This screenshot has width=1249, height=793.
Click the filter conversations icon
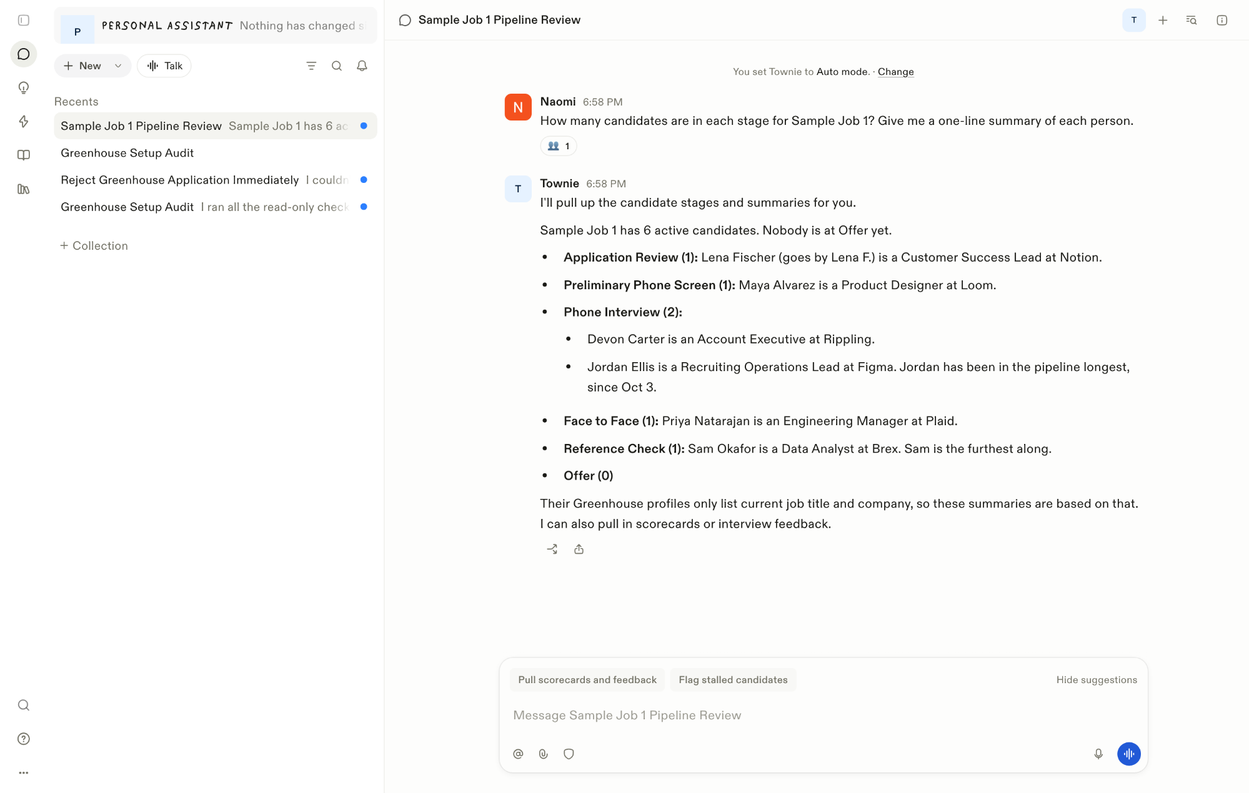[311, 66]
